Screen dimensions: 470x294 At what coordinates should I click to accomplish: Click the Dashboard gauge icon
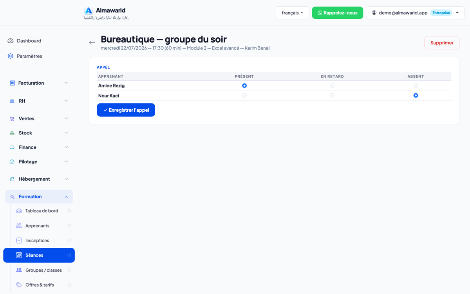point(11,41)
